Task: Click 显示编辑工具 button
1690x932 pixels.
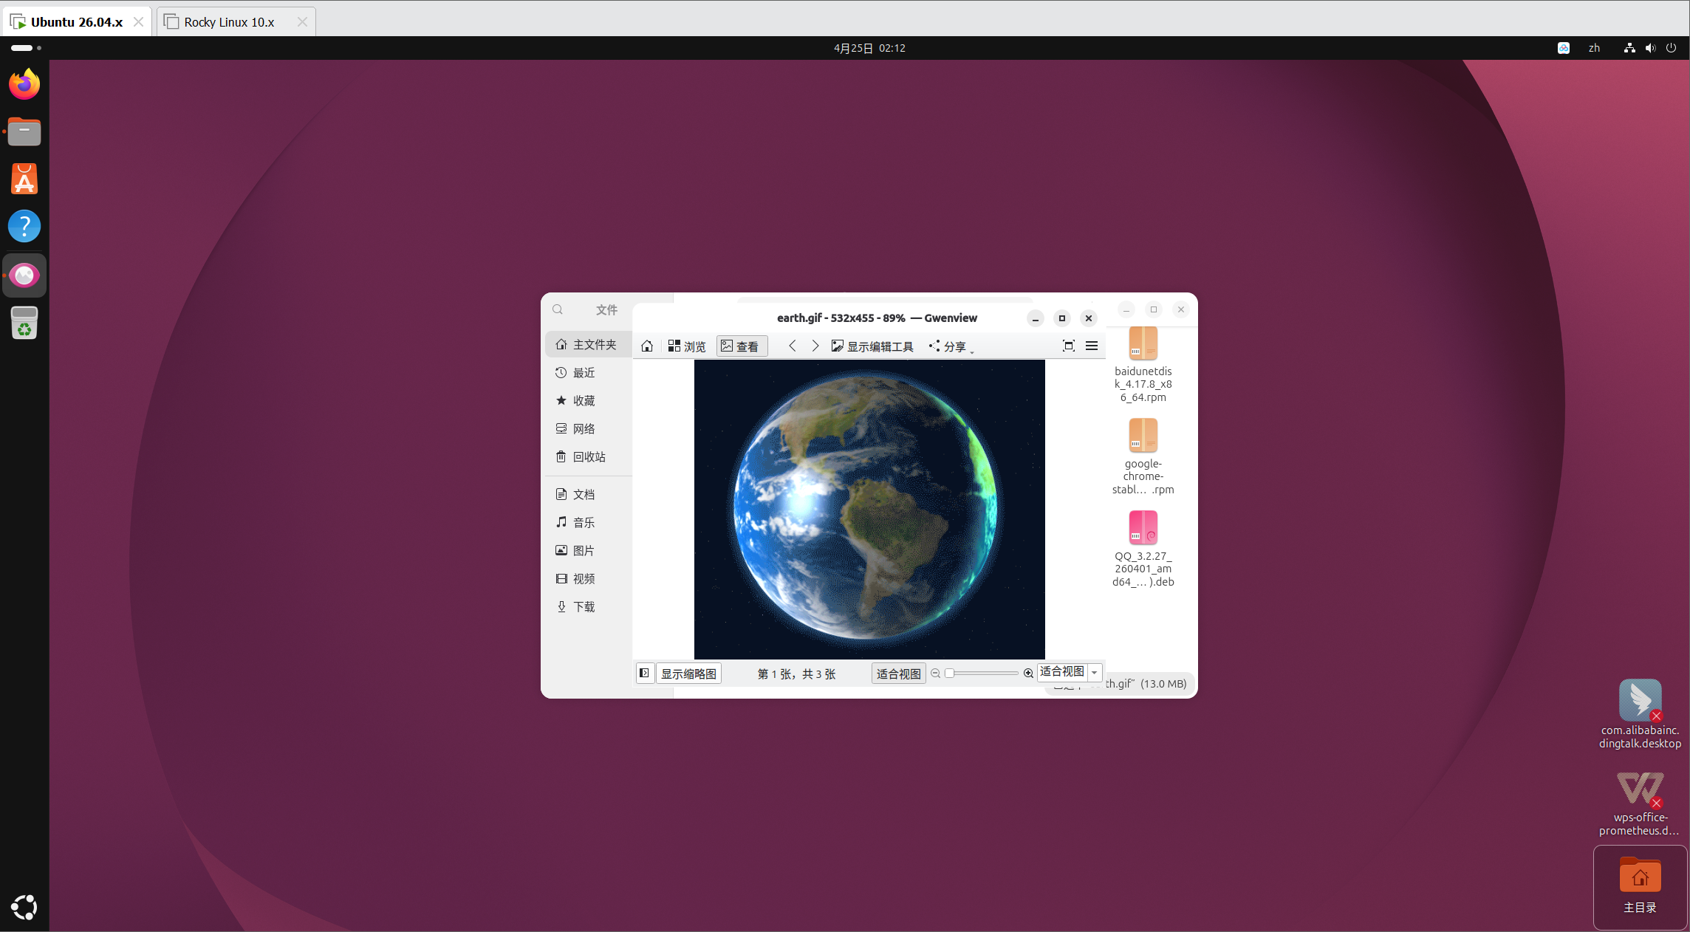Action: coord(872,346)
